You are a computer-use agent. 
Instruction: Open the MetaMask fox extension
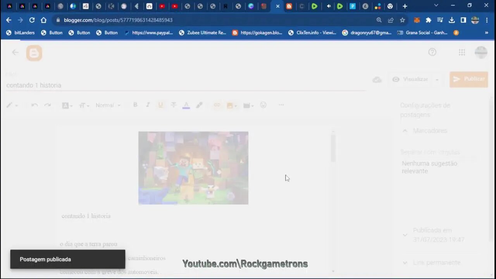point(417,20)
